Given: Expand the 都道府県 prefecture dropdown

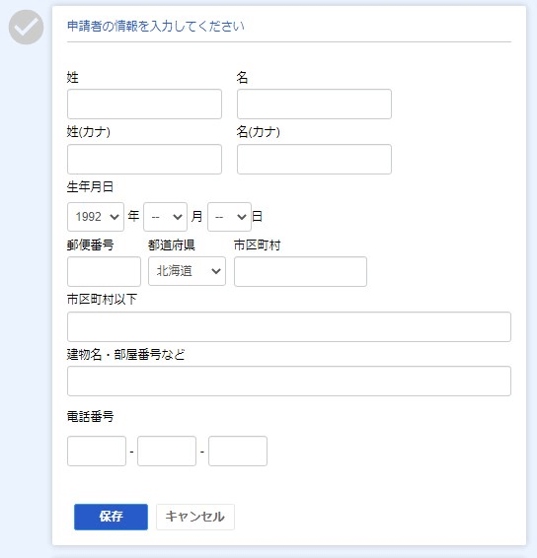Looking at the screenshot, I should tap(188, 271).
